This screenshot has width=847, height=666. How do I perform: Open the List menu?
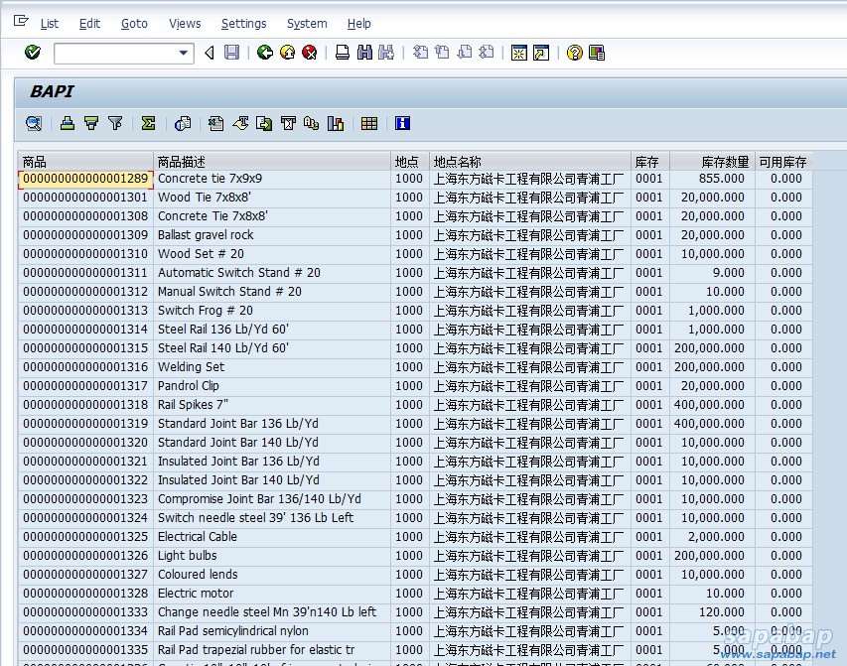pyautogui.click(x=49, y=23)
